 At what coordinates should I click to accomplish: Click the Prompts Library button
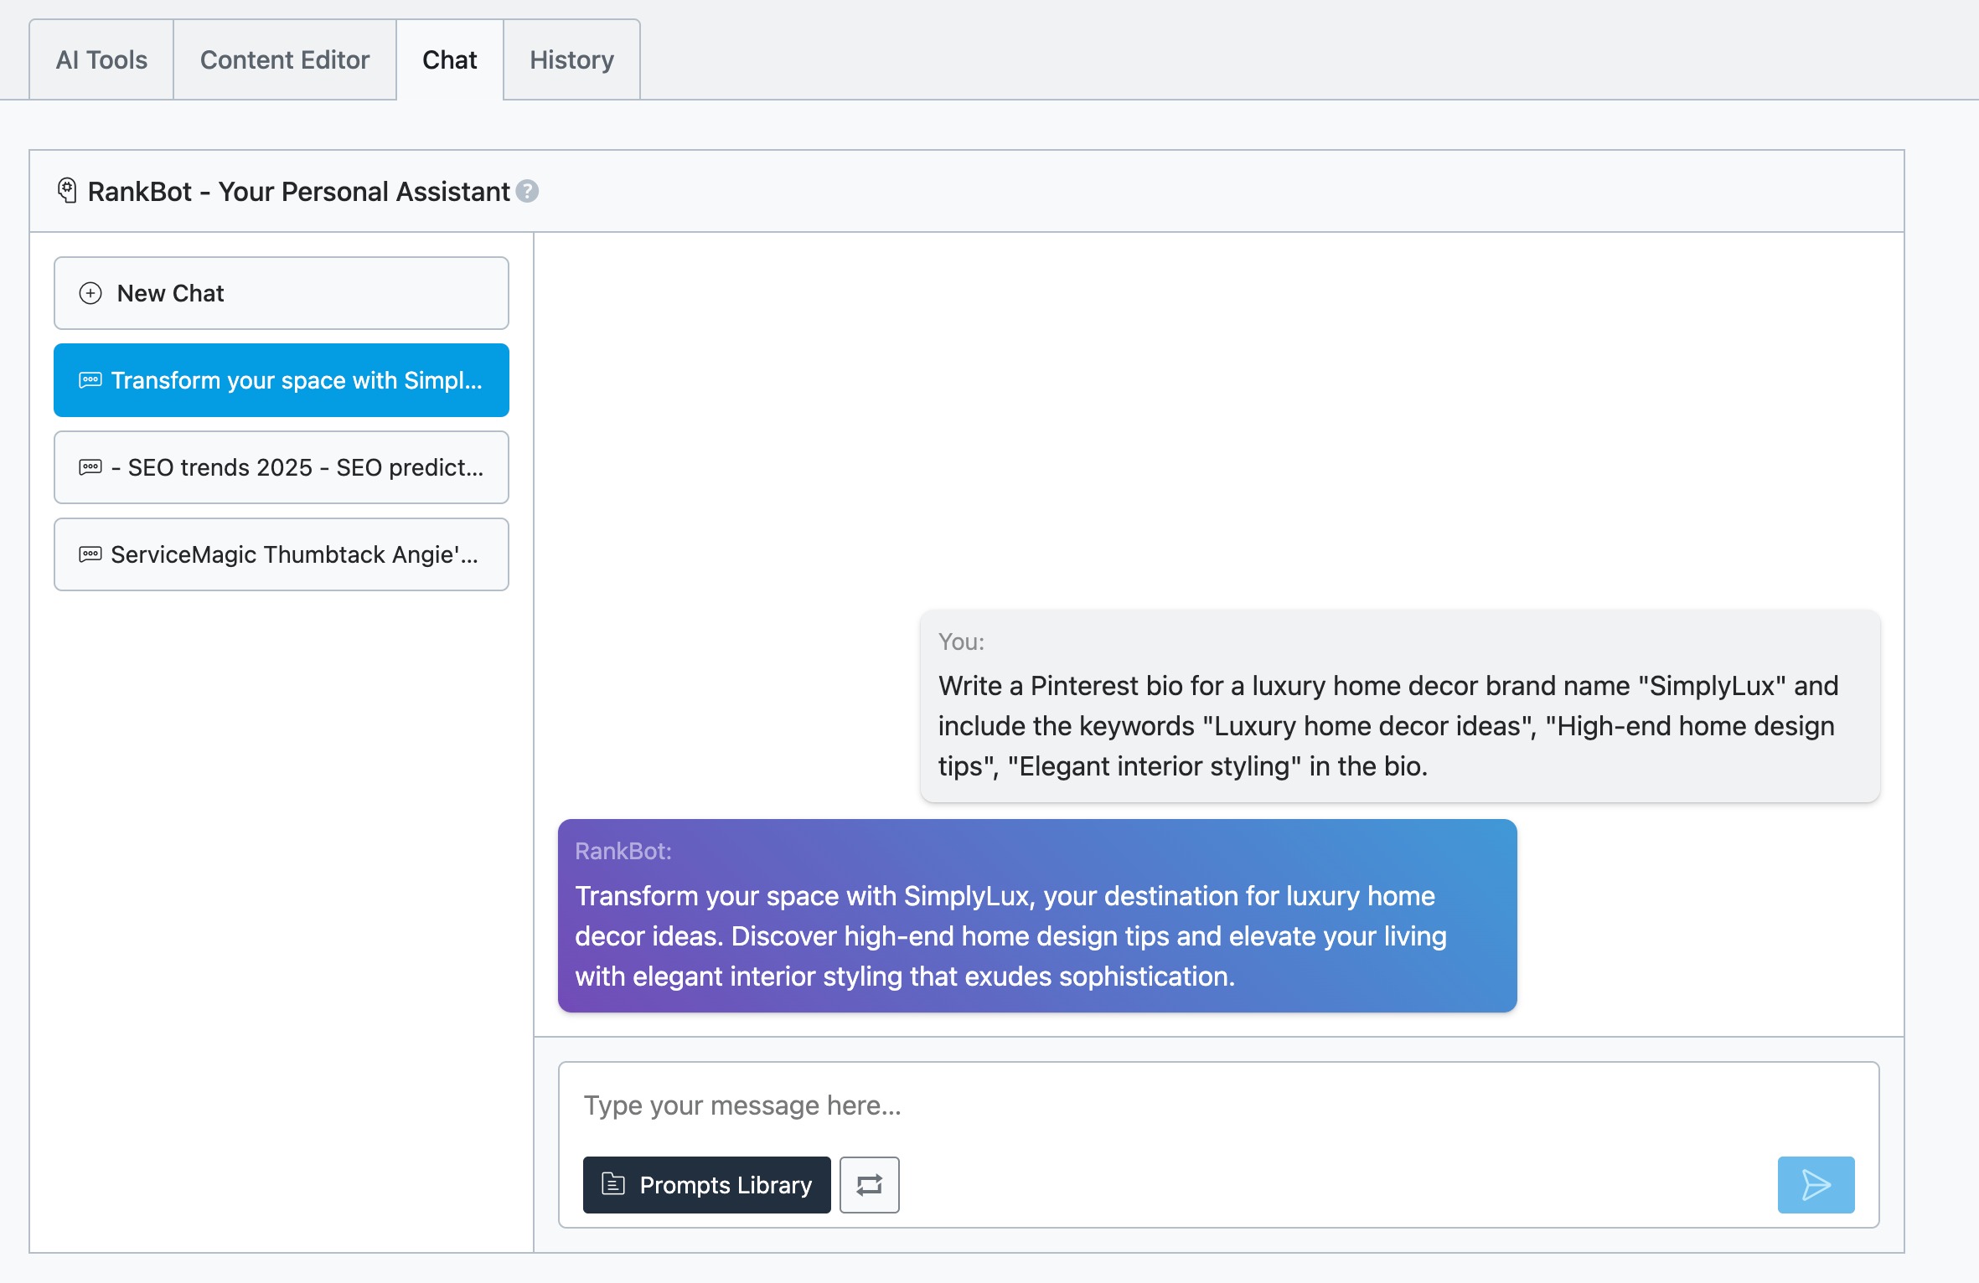706,1184
